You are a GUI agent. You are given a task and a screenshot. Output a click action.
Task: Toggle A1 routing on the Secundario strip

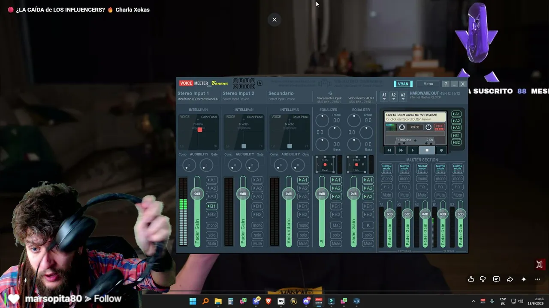tap(303, 180)
